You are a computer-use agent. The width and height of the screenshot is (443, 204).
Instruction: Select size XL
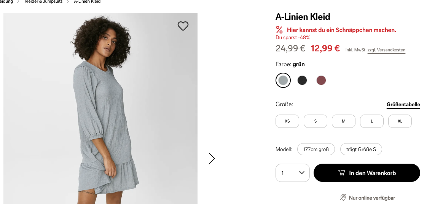tap(400, 121)
